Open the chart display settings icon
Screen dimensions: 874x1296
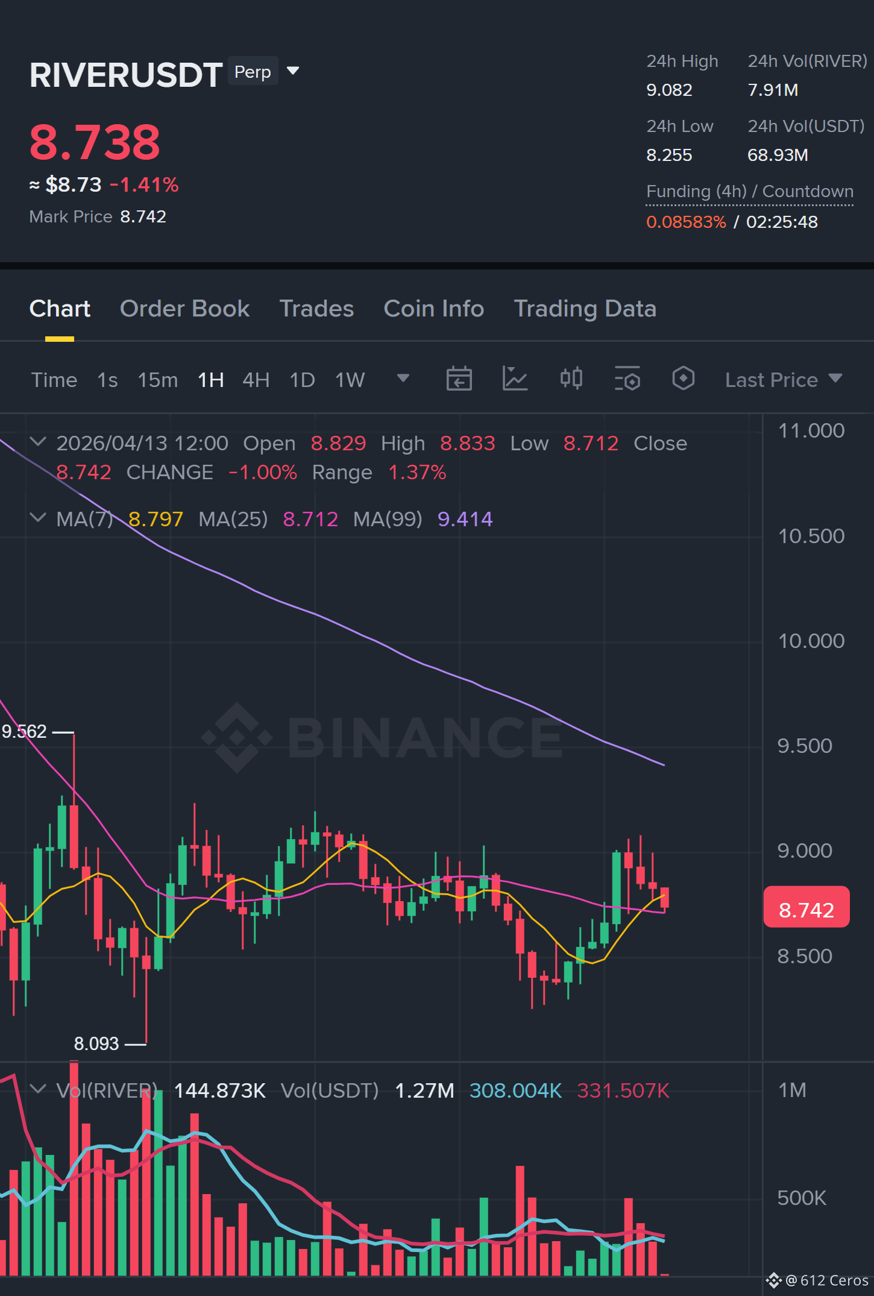click(627, 379)
